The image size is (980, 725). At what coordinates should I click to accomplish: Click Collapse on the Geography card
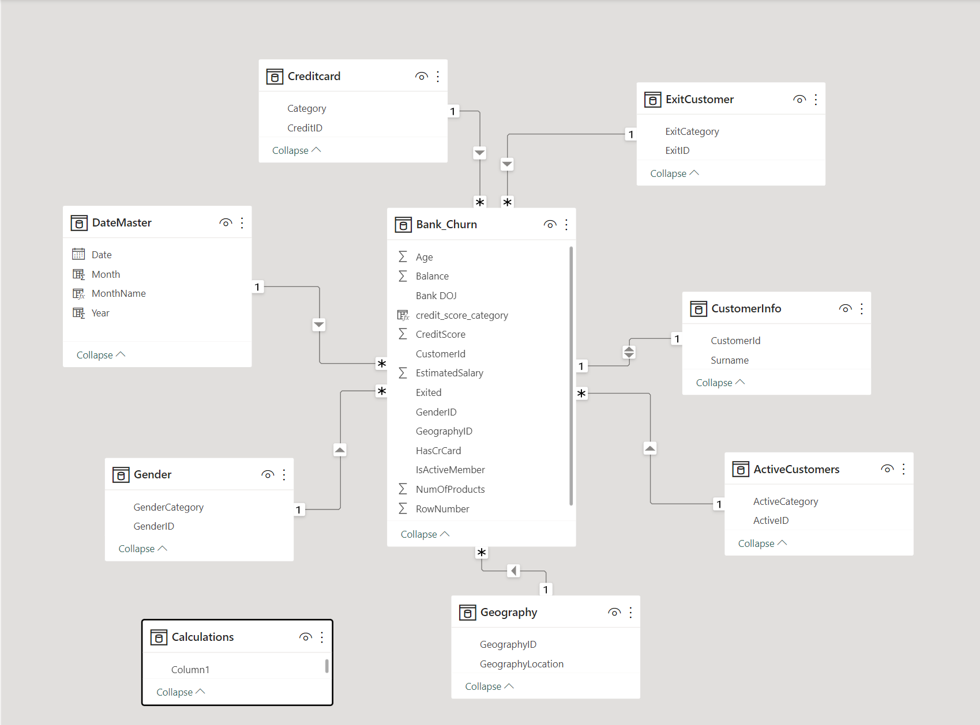(489, 686)
